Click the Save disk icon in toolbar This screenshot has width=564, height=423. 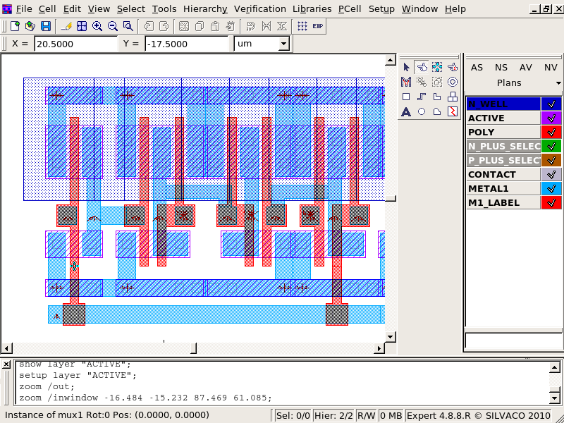46,26
